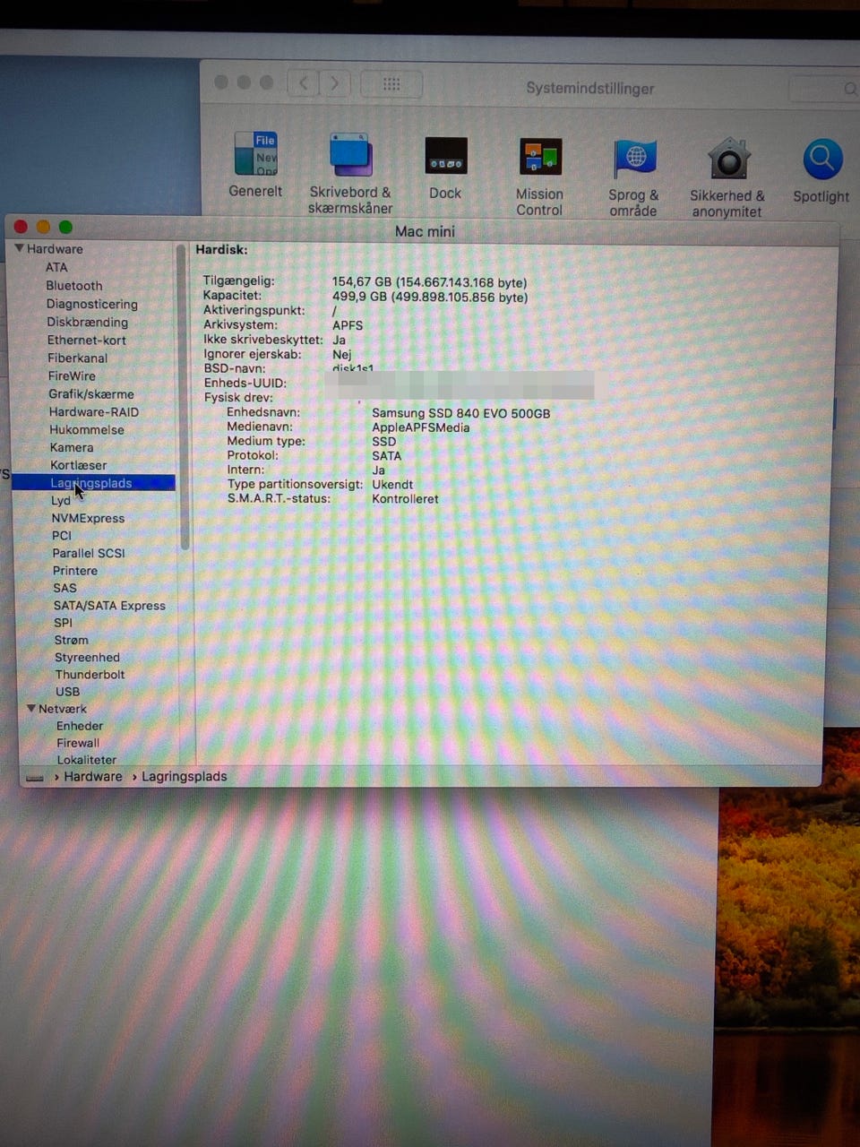
Task: Open Skrivebord & skærmskåner preferences
Action: click(x=349, y=154)
